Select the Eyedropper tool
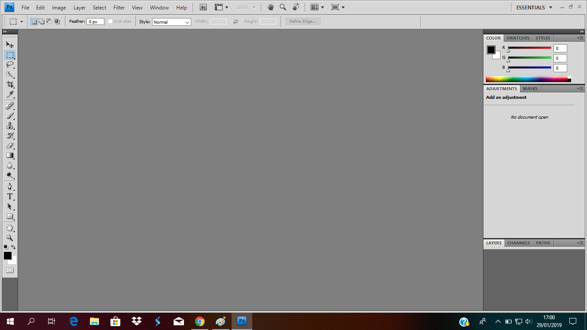This screenshot has width=587, height=330. tap(10, 95)
